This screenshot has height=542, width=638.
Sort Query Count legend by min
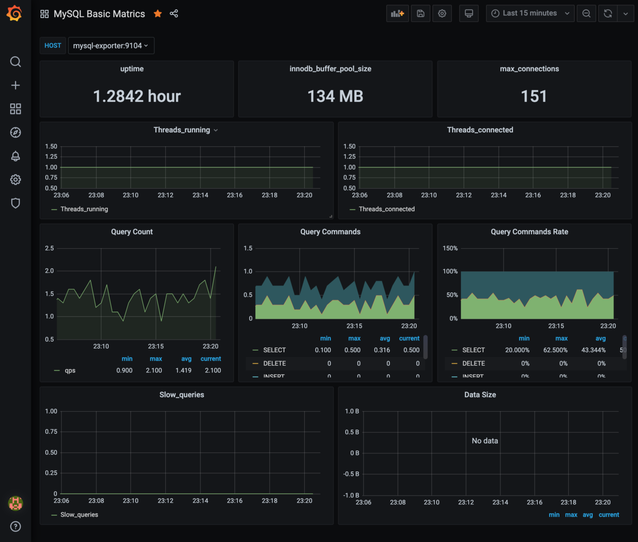(x=127, y=359)
